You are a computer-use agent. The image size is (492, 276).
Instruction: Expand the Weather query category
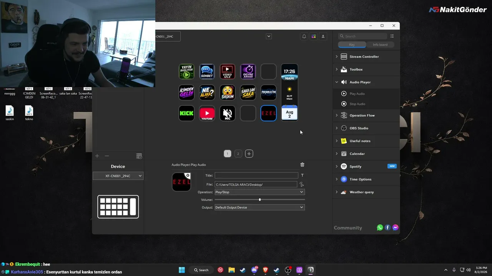366,192
